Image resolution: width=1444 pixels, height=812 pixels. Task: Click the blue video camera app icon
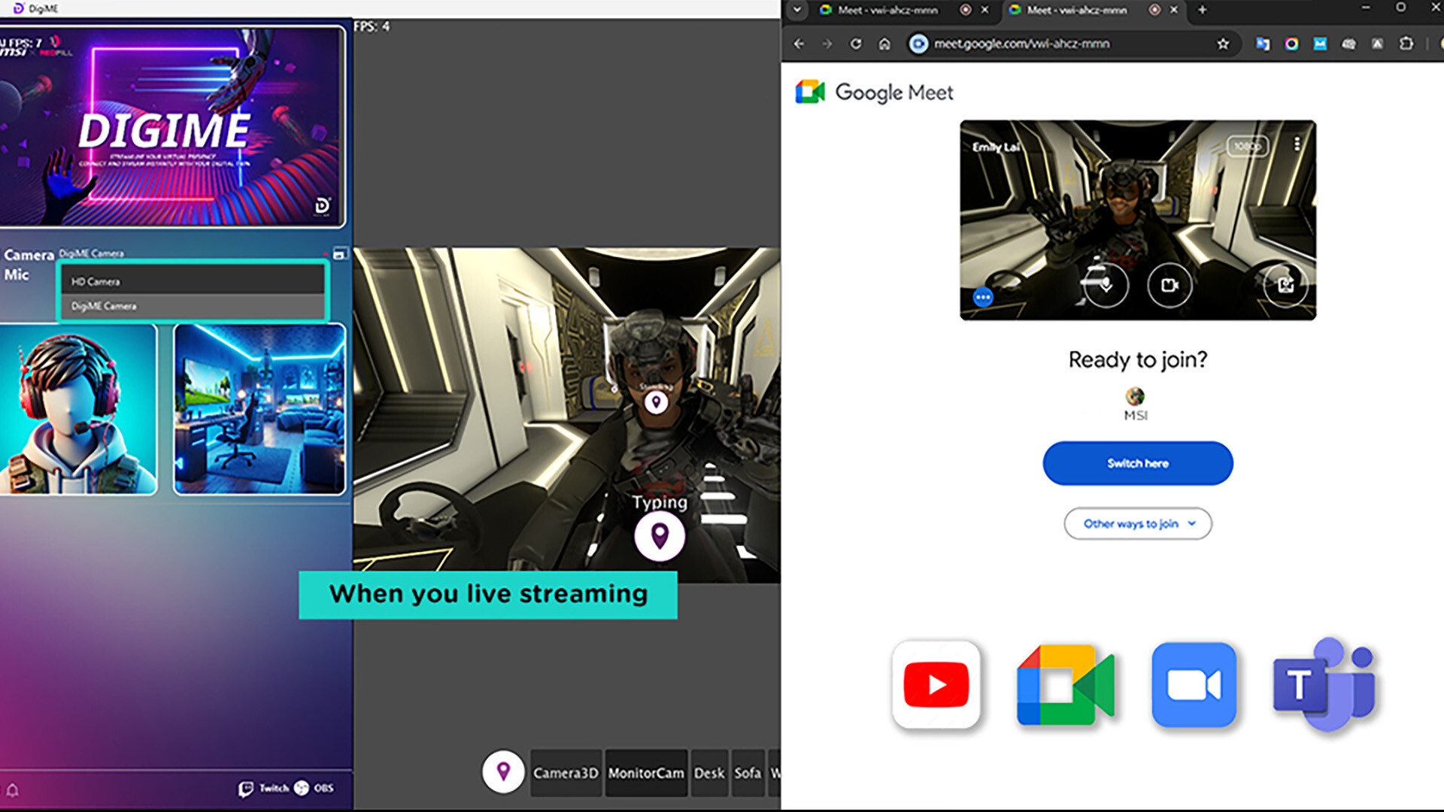tap(1194, 686)
